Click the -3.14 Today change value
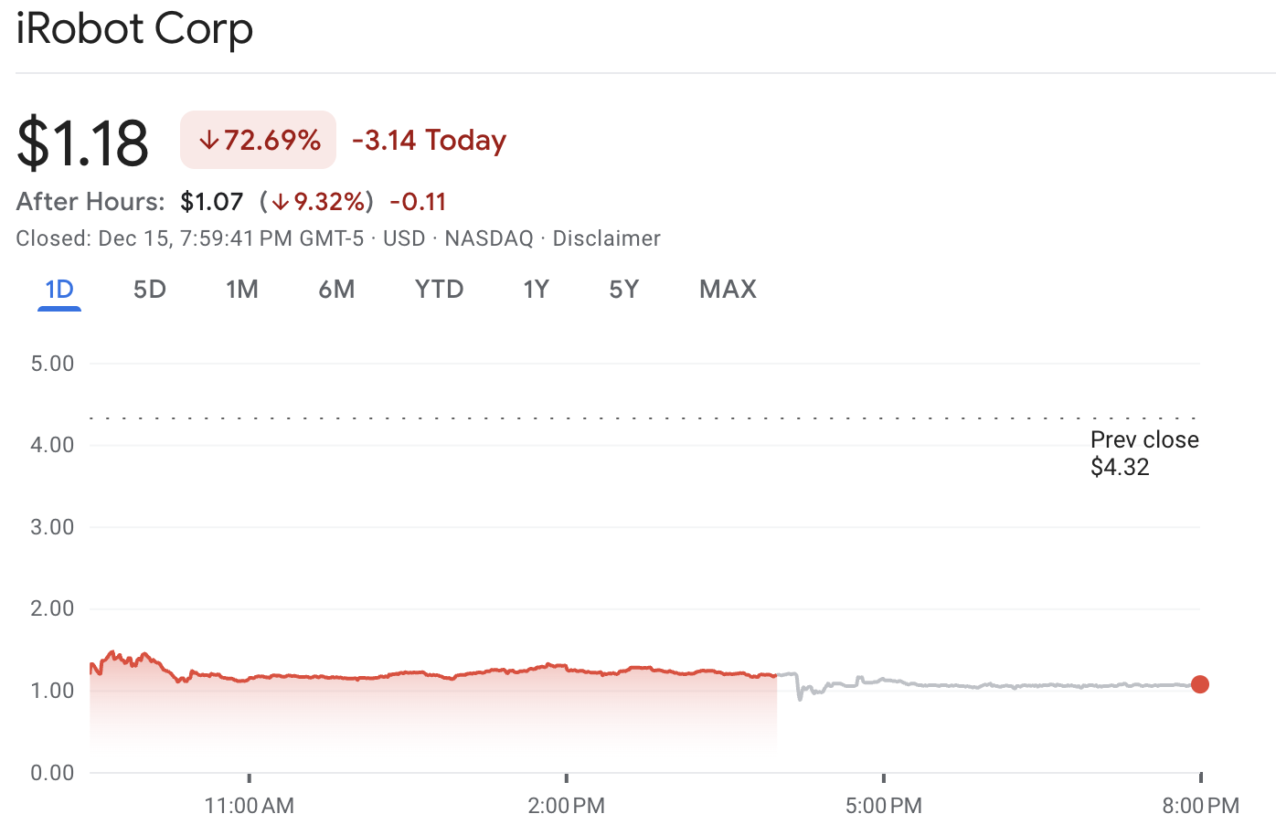 point(428,140)
